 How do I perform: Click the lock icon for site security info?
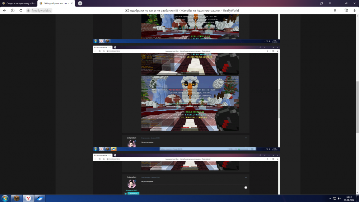(28, 10)
